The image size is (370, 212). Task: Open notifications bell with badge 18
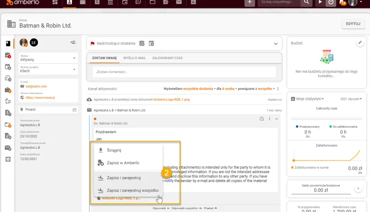[343, 3]
